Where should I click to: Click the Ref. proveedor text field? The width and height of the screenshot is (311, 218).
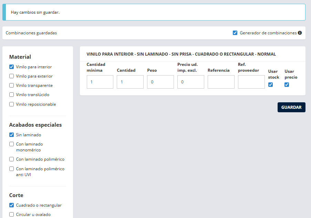pyautogui.click(x=251, y=82)
